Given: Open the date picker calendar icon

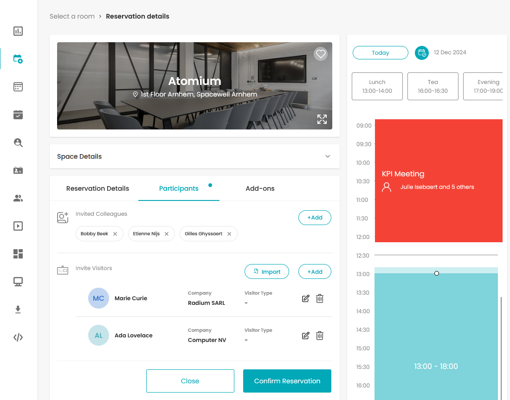Looking at the screenshot, I should [421, 53].
